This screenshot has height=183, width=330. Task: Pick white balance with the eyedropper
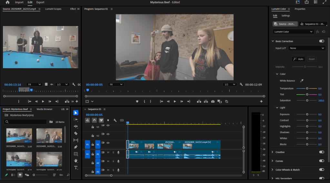pyautogui.click(x=302, y=81)
